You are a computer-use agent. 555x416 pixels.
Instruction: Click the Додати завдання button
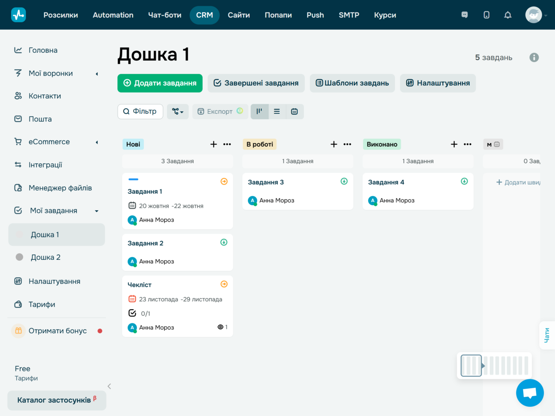(160, 83)
